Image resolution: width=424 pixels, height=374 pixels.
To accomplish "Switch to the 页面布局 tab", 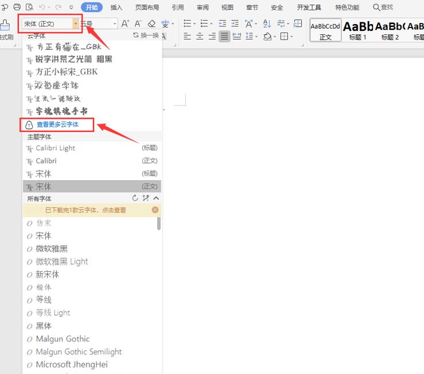I will pyautogui.click(x=147, y=7).
